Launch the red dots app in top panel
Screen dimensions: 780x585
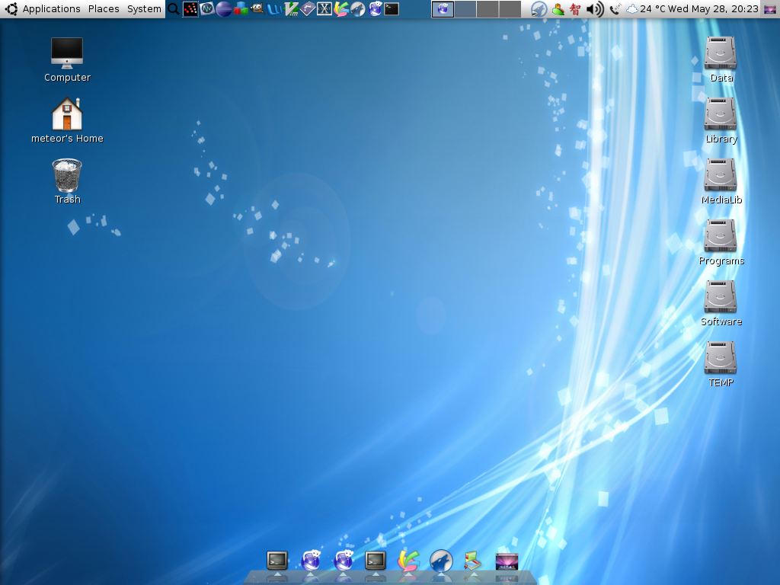click(190, 9)
